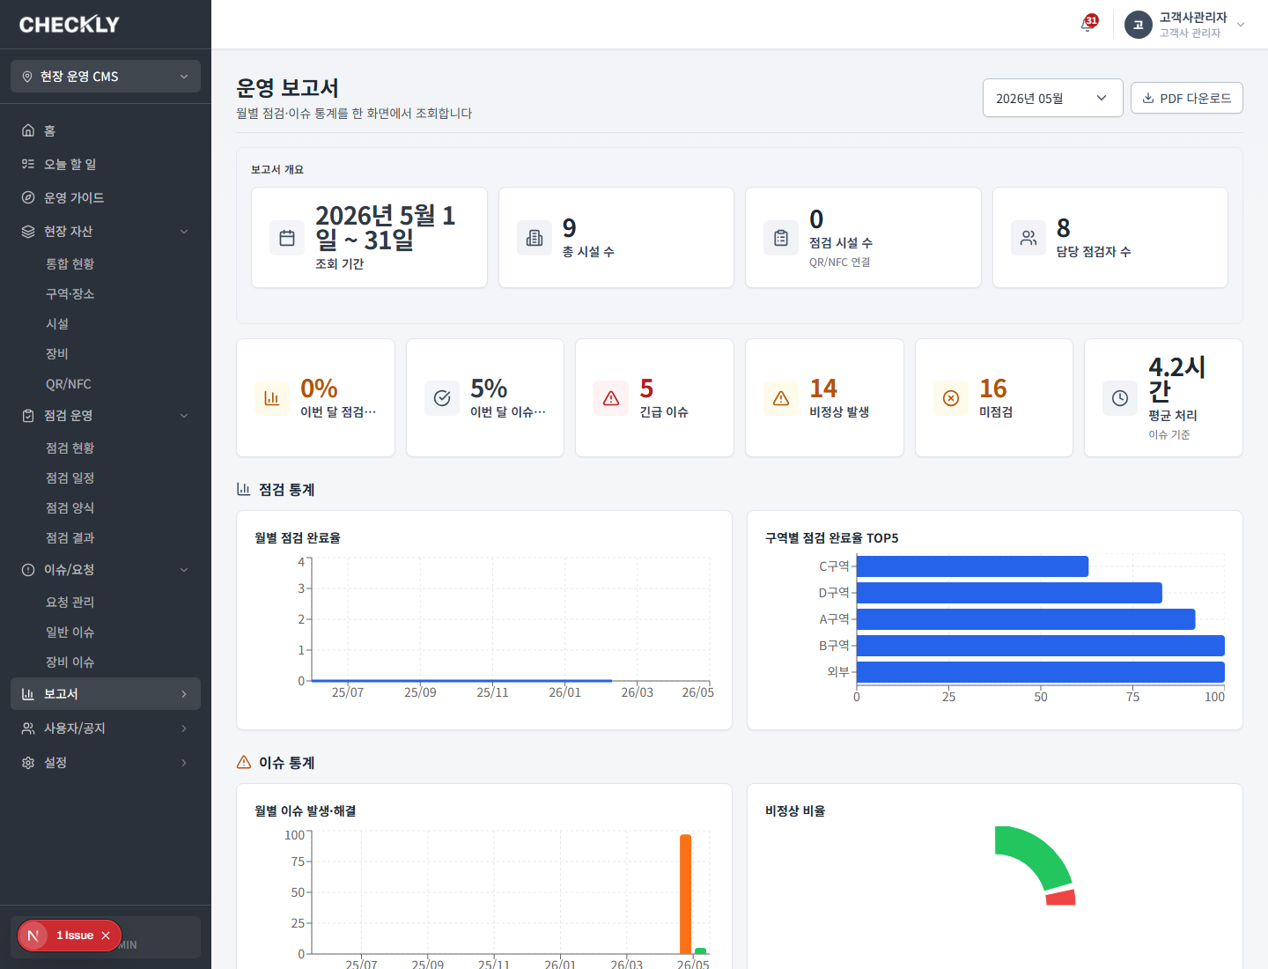The width and height of the screenshot is (1268, 969).
Task: Click the tall orange bar in 월별 이슈 chart
Action: click(x=685, y=894)
